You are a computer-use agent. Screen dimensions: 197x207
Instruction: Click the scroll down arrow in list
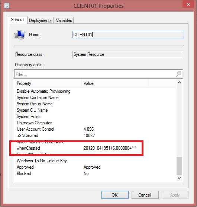point(179,178)
